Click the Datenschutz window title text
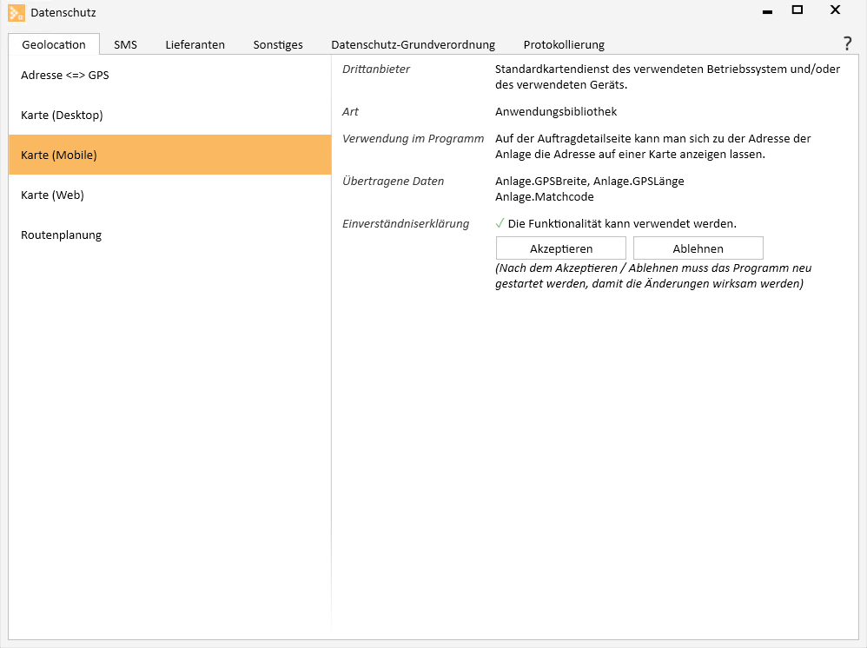This screenshot has height=648, width=867. pyautogui.click(x=63, y=12)
